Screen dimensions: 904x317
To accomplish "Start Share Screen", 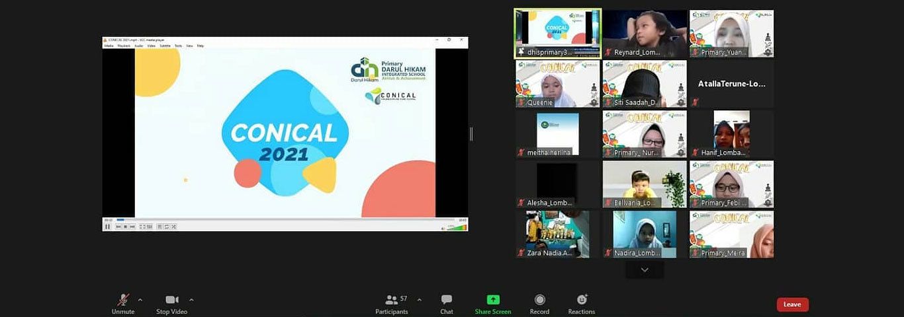I will [493, 304].
